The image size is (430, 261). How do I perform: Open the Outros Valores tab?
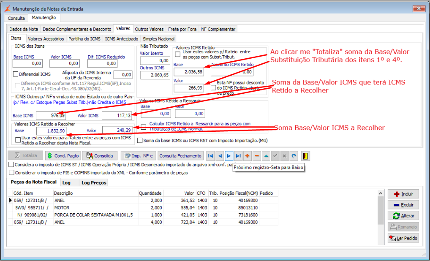[x=149, y=29]
